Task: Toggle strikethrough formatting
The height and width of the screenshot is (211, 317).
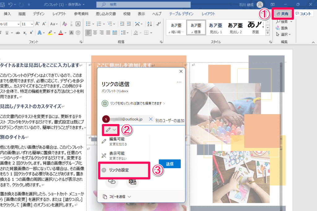Action: tap(18, 32)
